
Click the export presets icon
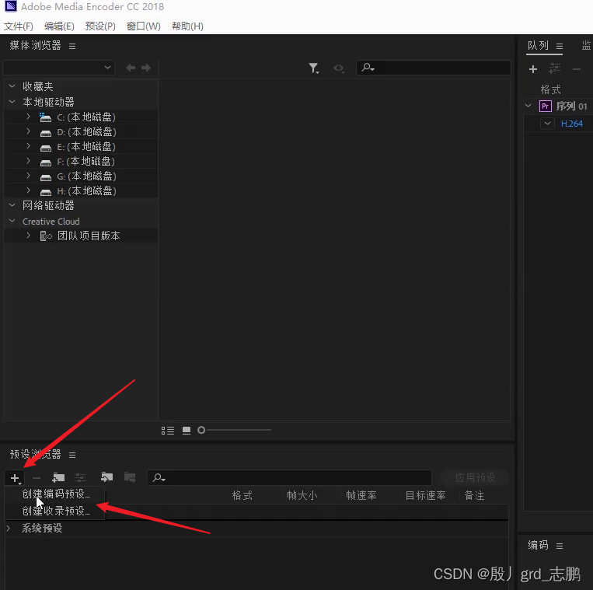pyautogui.click(x=130, y=477)
